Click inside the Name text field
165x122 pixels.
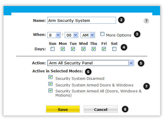pos(81,20)
